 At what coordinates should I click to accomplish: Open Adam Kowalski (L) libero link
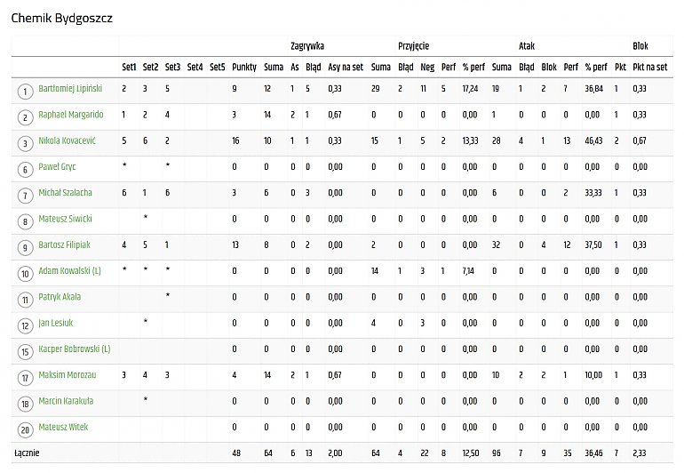click(x=69, y=271)
